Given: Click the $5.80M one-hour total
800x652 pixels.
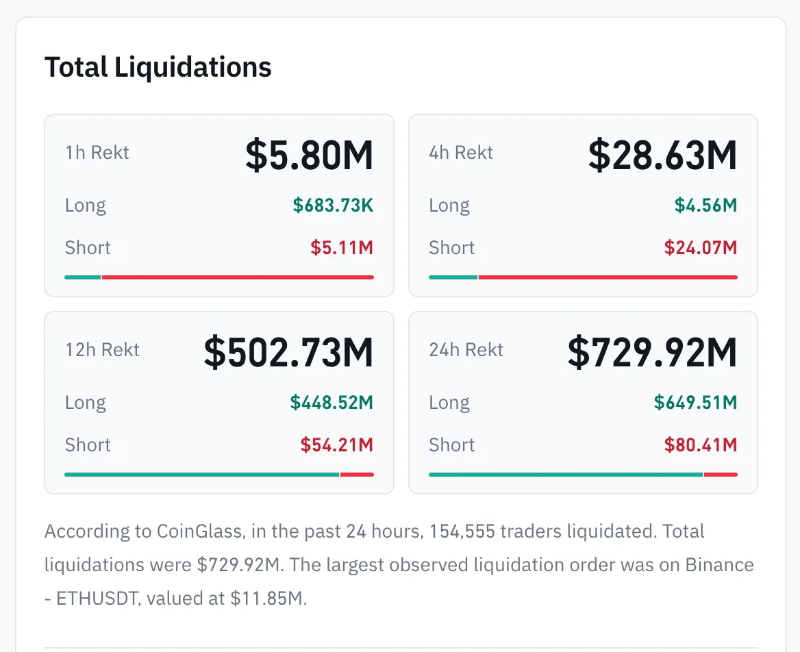Looking at the screenshot, I should click(309, 155).
